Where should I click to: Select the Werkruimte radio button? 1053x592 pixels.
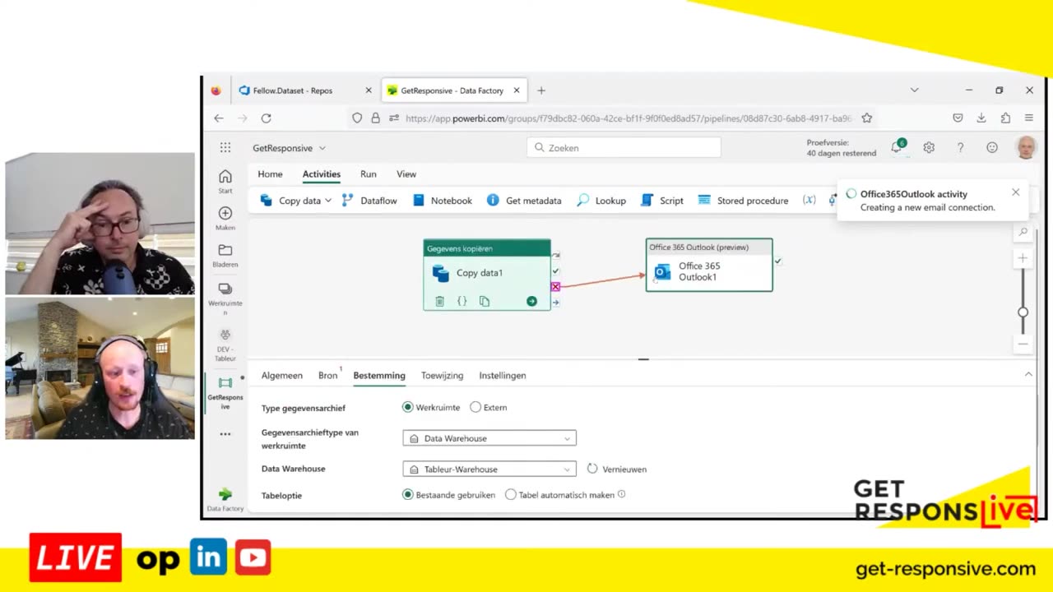pos(408,407)
